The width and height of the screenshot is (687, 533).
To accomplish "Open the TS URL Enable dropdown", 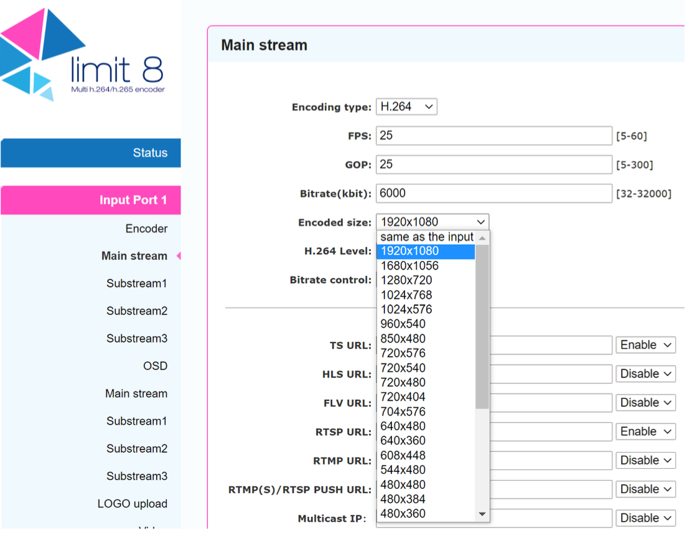I will pos(645,345).
